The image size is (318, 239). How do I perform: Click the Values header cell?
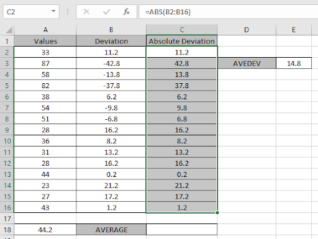pyautogui.click(x=45, y=41)
